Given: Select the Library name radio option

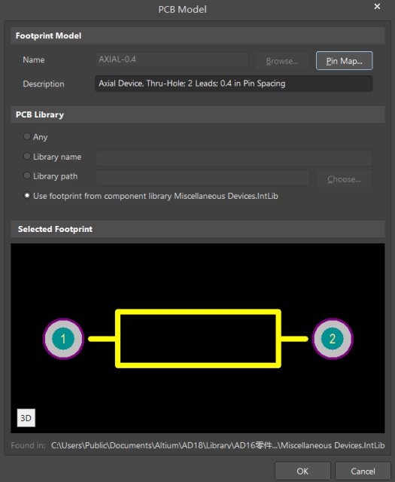Looking at the screenshot, I should point(27,156).
